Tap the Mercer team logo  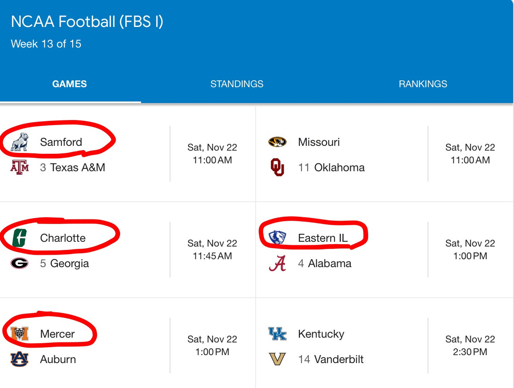[20, 334]
